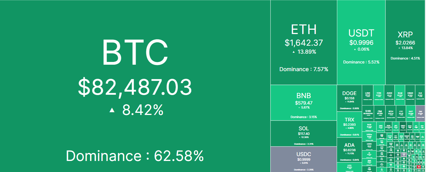Open the TRX tile

click(350, 124)
